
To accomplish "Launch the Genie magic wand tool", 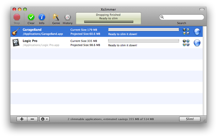I will (56, 17).
